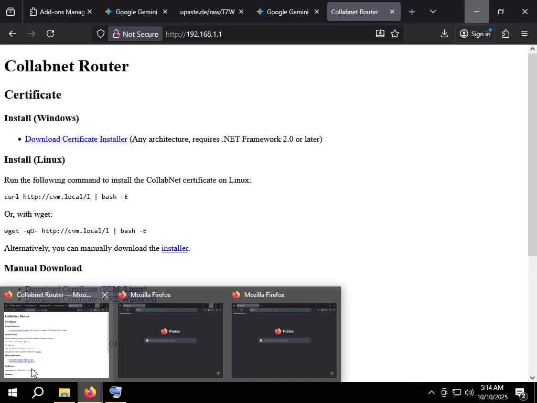Select the middle Mozilla Firefox preview thumbnail
537x403 pixels.
[x=170, y=340]
